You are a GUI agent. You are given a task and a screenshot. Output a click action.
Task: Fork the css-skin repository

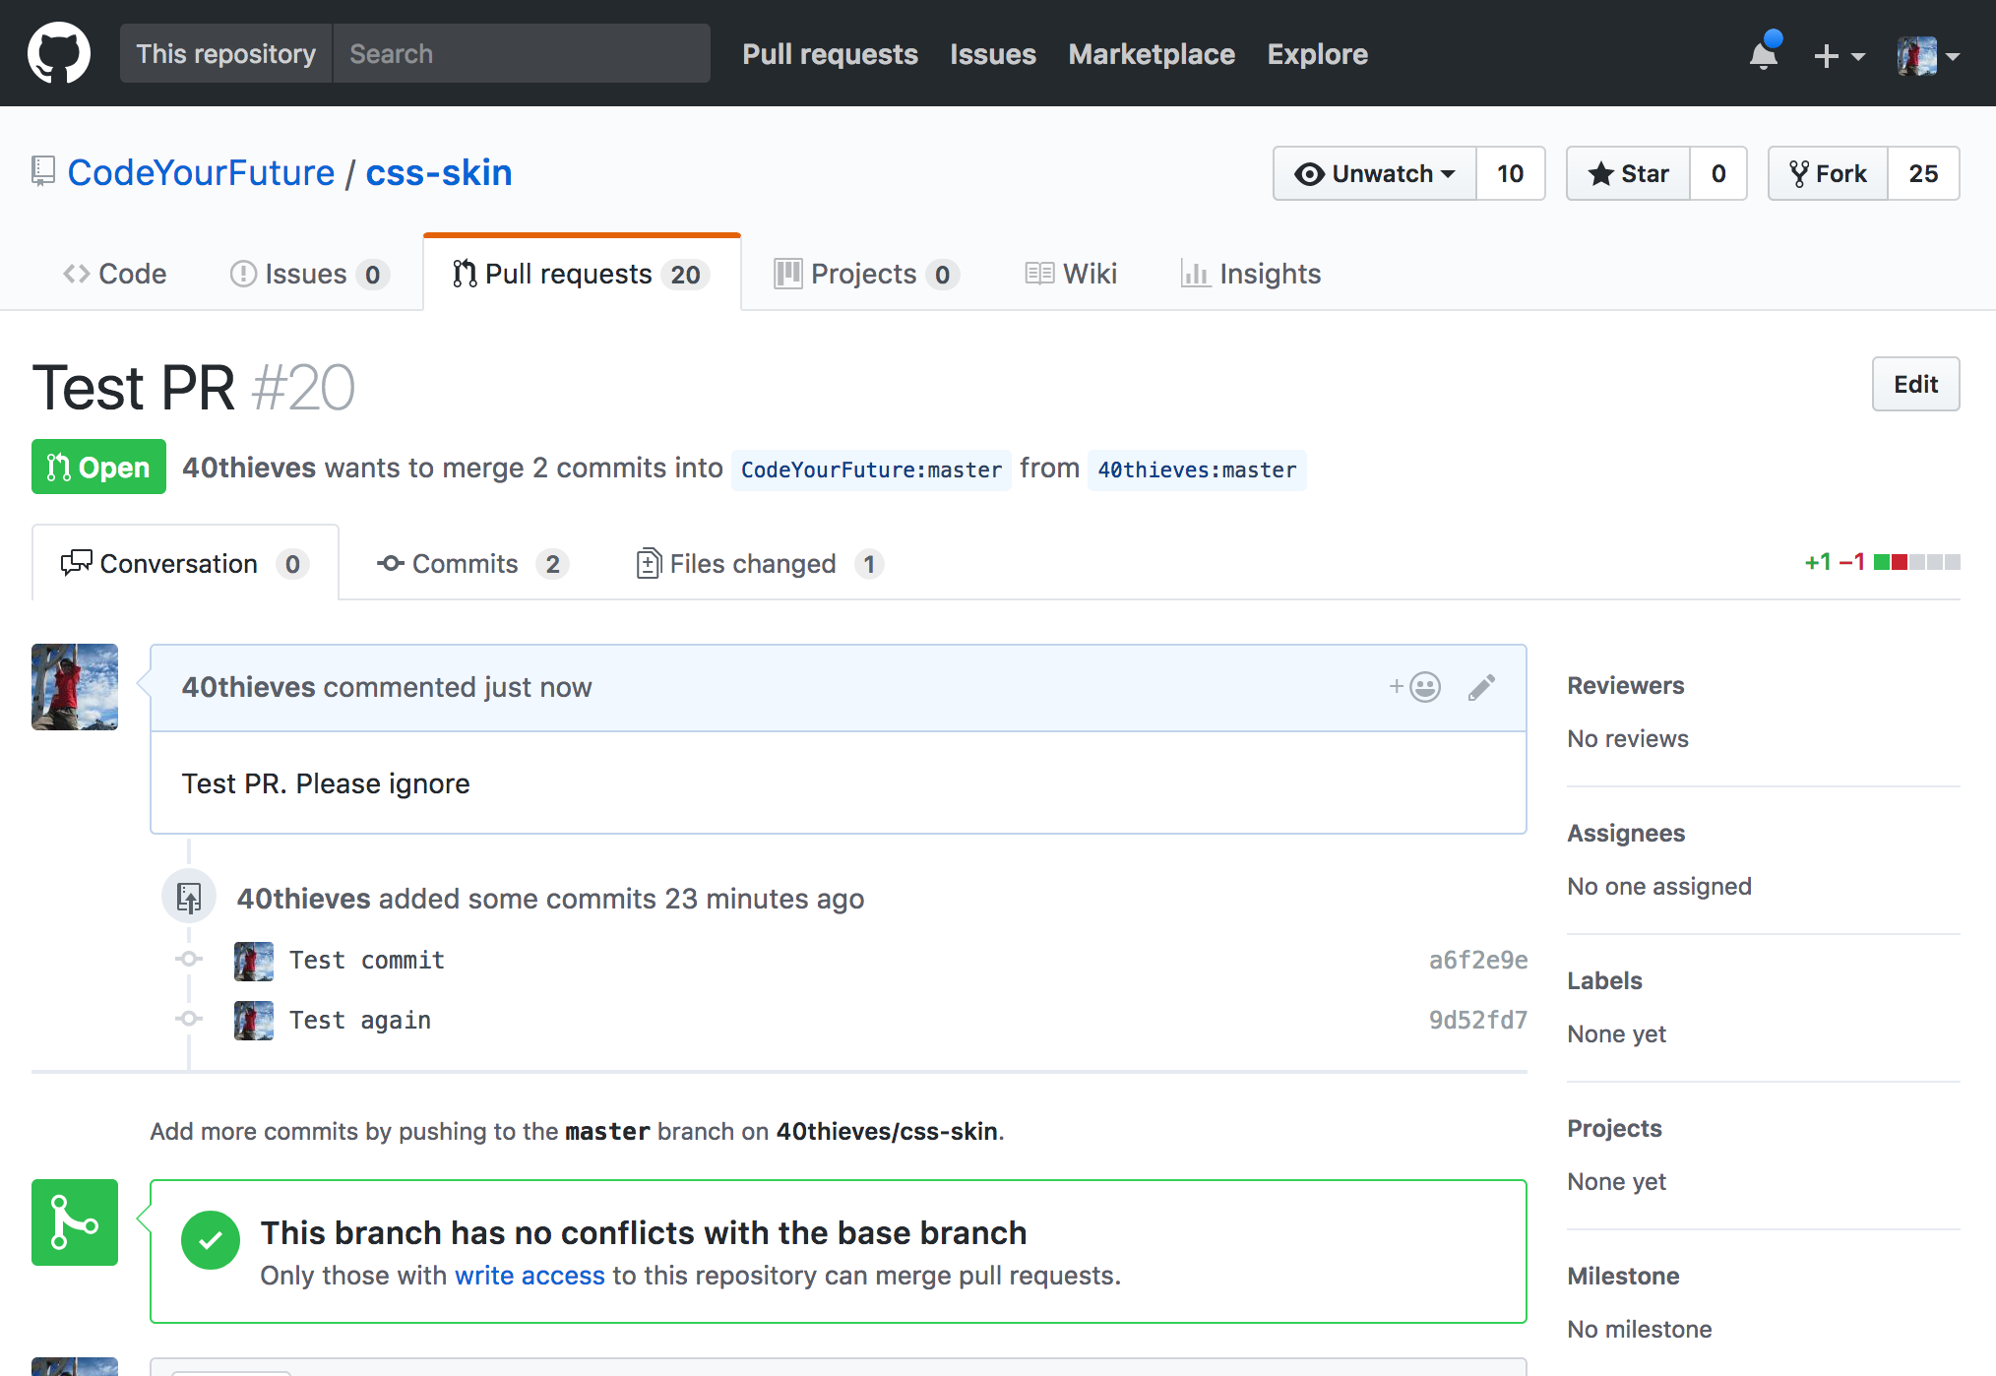[1828, 173]
